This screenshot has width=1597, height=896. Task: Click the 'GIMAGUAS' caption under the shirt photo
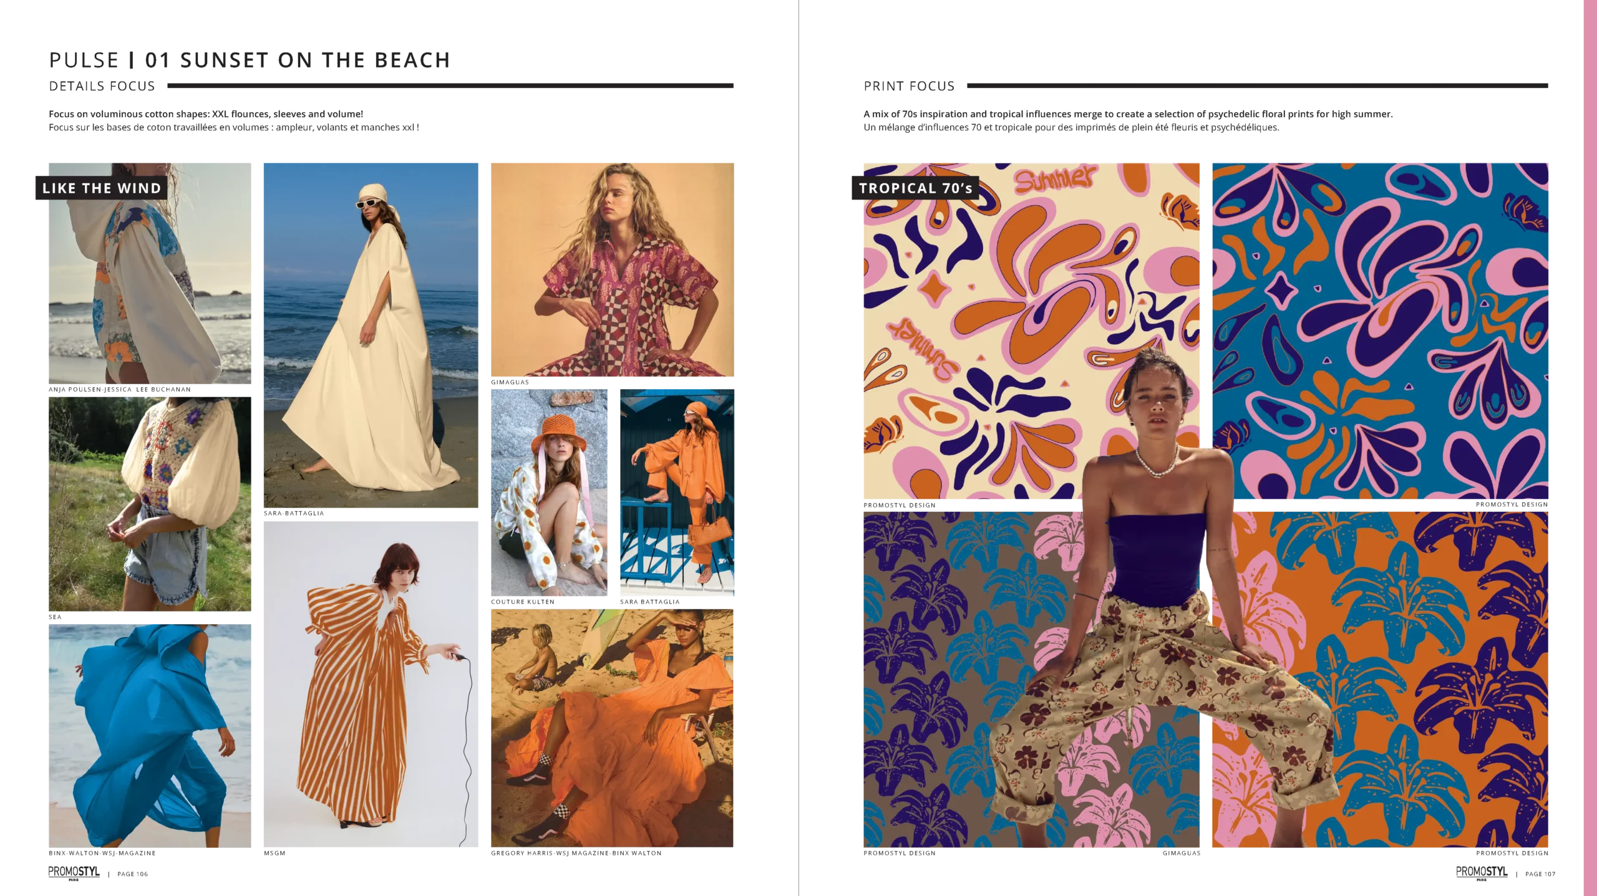point(510,382)
